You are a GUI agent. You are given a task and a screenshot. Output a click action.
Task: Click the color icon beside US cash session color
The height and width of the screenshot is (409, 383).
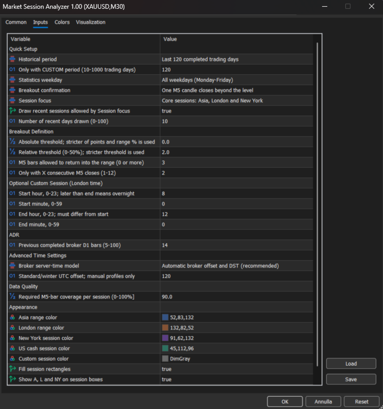point(12,348)
